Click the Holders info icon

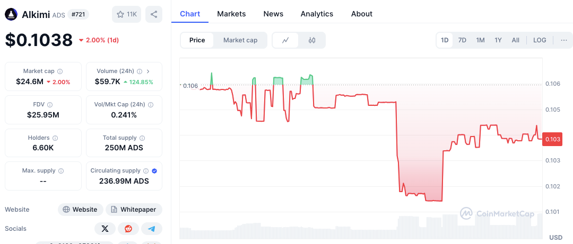pos(55,138)
